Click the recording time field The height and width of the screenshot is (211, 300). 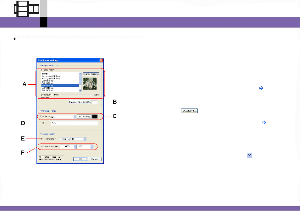[83, 147]
